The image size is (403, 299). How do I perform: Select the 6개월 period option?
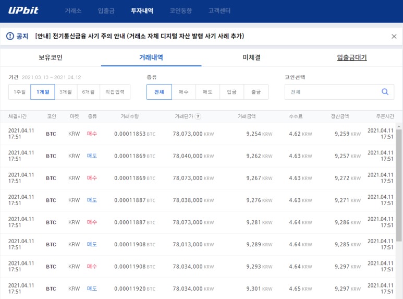[x=89, y=92]
